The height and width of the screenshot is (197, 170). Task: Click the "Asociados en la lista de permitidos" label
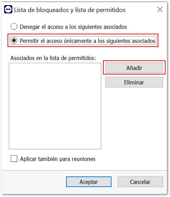point(53,58)
